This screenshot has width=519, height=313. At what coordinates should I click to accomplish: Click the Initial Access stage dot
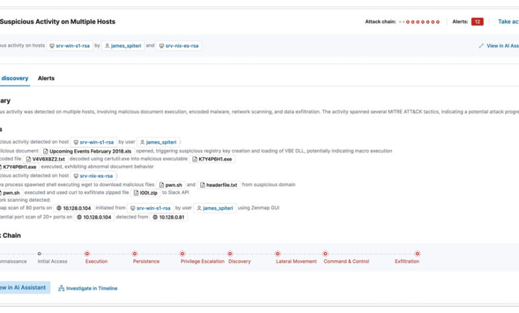(39, 253)
